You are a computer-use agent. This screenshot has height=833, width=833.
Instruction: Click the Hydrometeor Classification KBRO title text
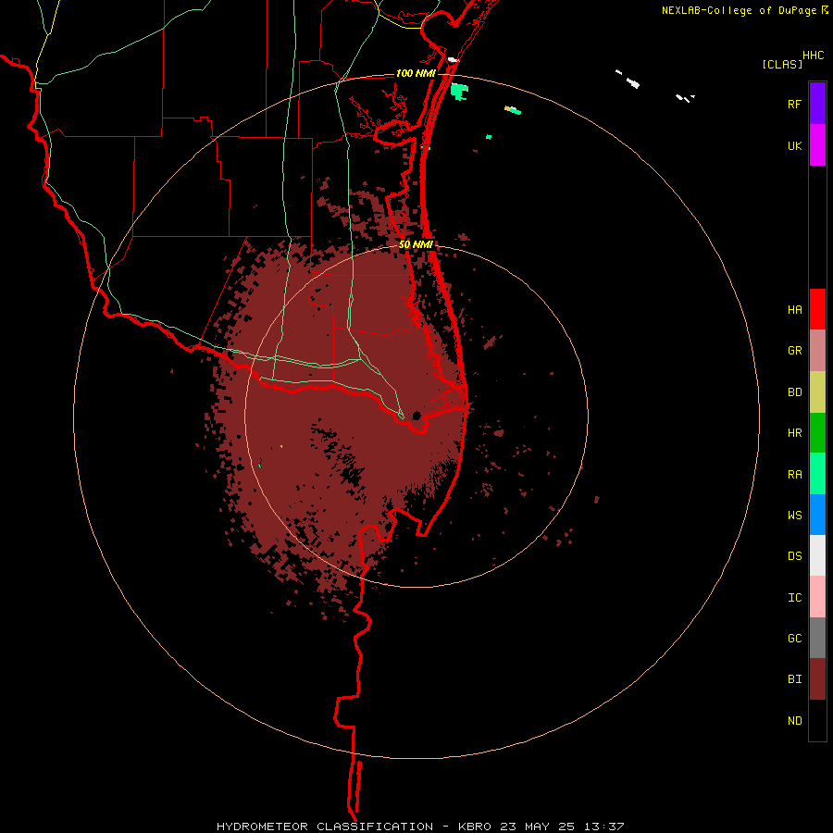[x=419, y=827]
